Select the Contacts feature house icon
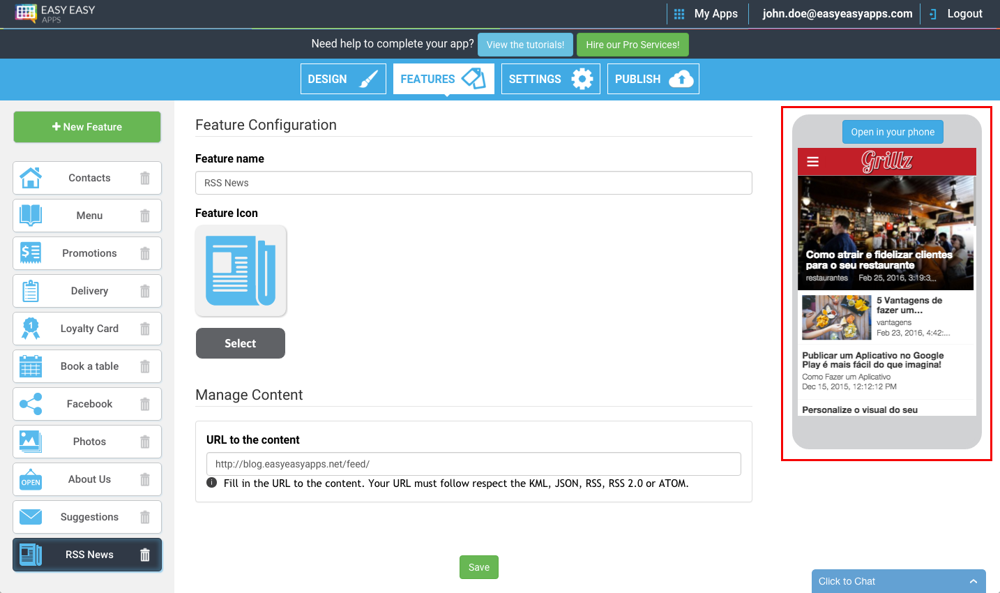The width and height of the screenshot is (1000, 593). tap(30, 178)
